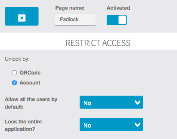This screenshot has width=177, height=139.
Task: Click the 'Page name:' label
Action: click(70, 8)
